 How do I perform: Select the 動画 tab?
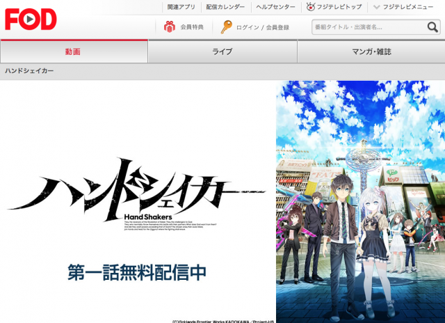[74, 52]
